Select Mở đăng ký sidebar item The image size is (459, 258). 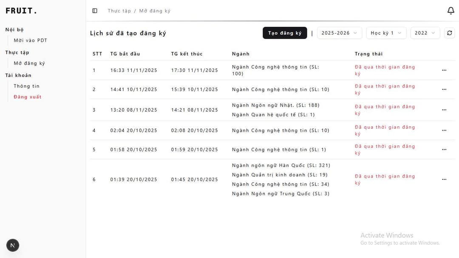[x=29, y=63]
